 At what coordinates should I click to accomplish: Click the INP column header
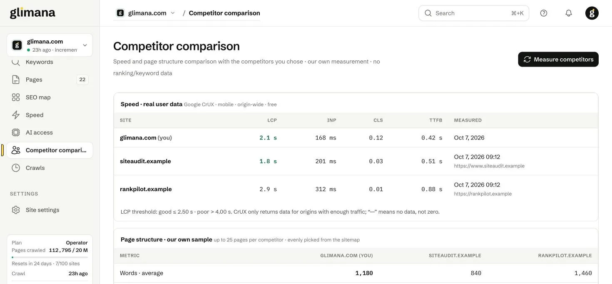pyautogui.click(x=332, y=120)
